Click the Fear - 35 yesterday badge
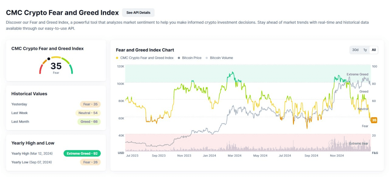389x182 pixels. 90,104
